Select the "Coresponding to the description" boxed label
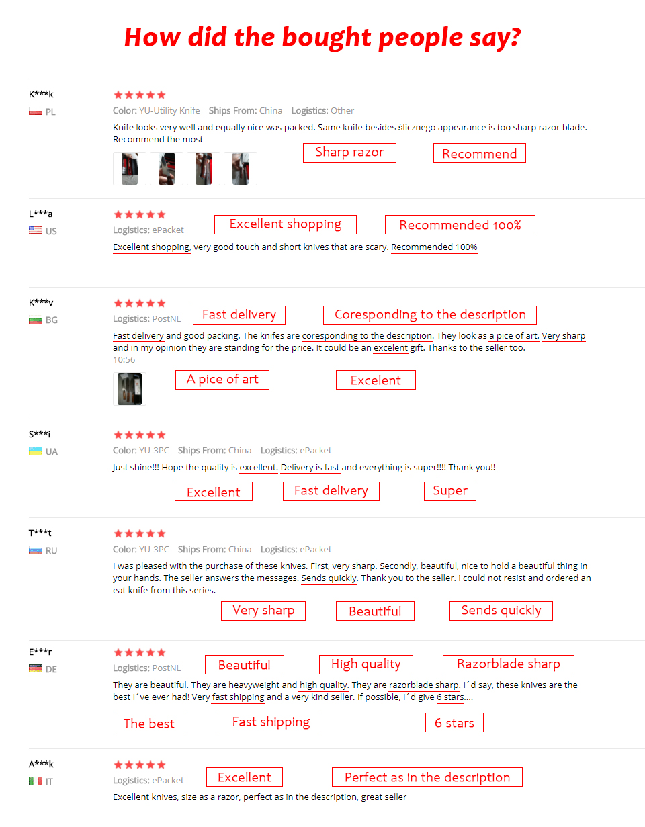Image resolution: width=645 pixels, height=827 pixels. click(430, 315)
